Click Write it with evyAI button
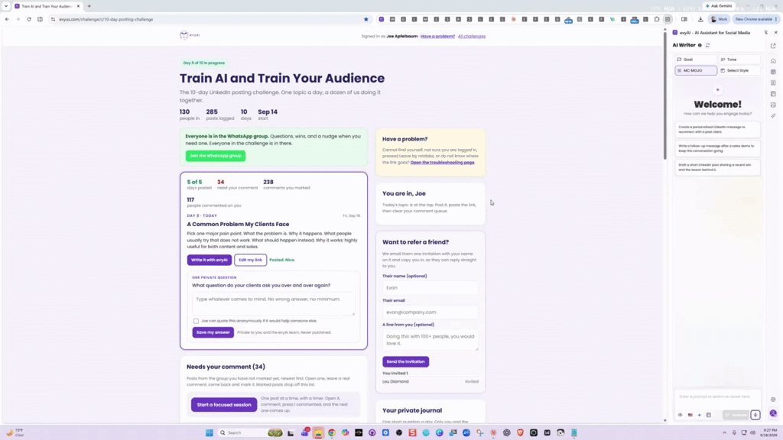This screenshot has width=783, height=440. tap(210, 260)
